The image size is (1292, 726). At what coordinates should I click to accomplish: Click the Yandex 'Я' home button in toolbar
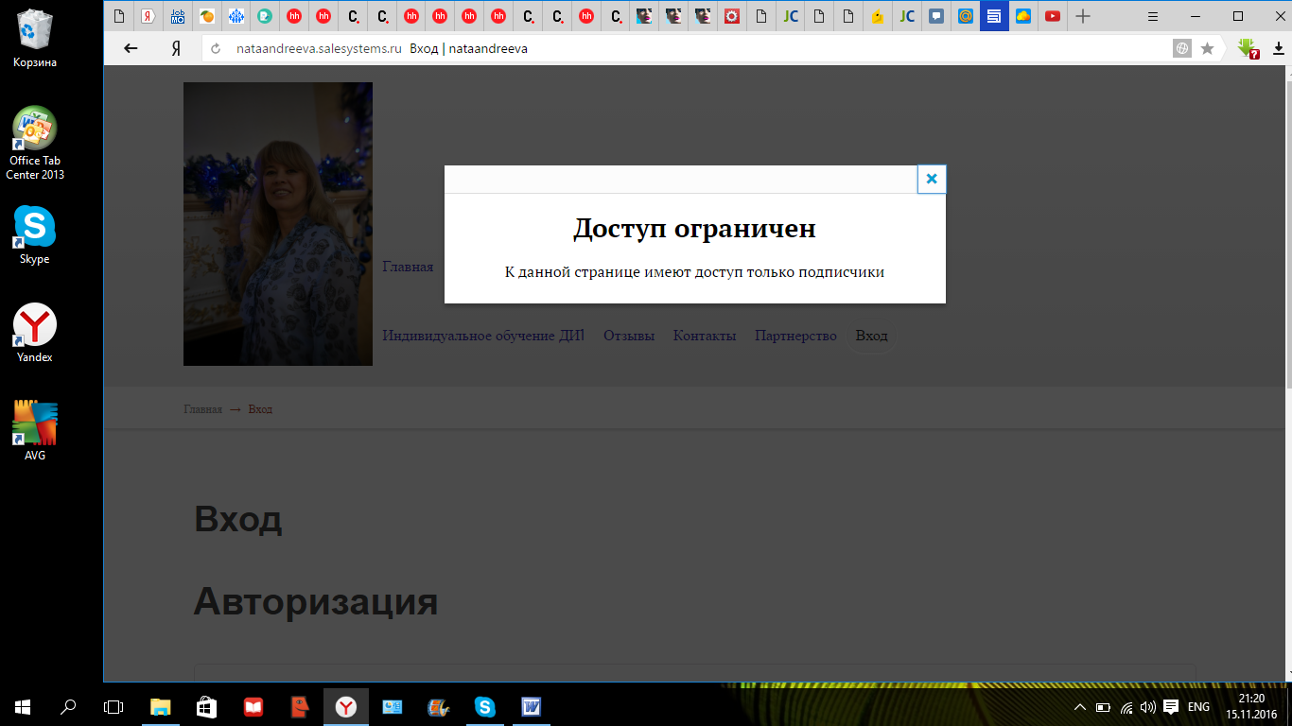tap(176, 48)
